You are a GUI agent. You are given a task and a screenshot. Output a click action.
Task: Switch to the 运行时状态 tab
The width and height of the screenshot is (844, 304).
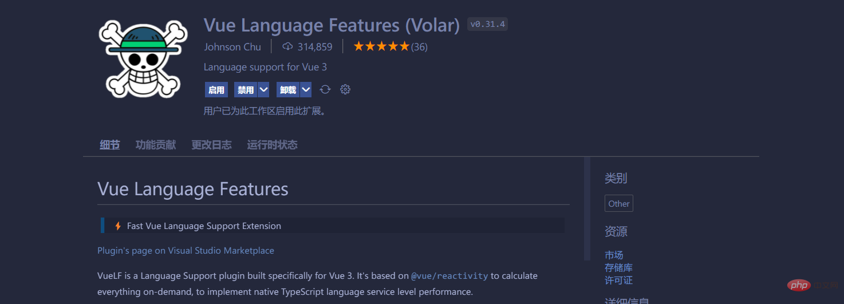click(x=272, y=145)
